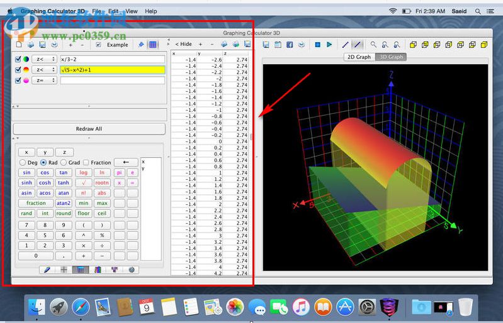Click the cosh function button
The height and width of the screenshot is (323, 503).
point(45,183)
